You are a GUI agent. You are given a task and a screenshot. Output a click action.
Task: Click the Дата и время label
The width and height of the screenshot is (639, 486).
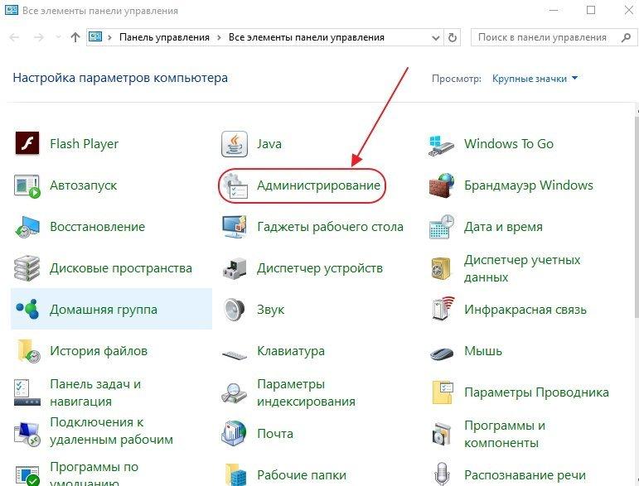[x=503, y=227]
